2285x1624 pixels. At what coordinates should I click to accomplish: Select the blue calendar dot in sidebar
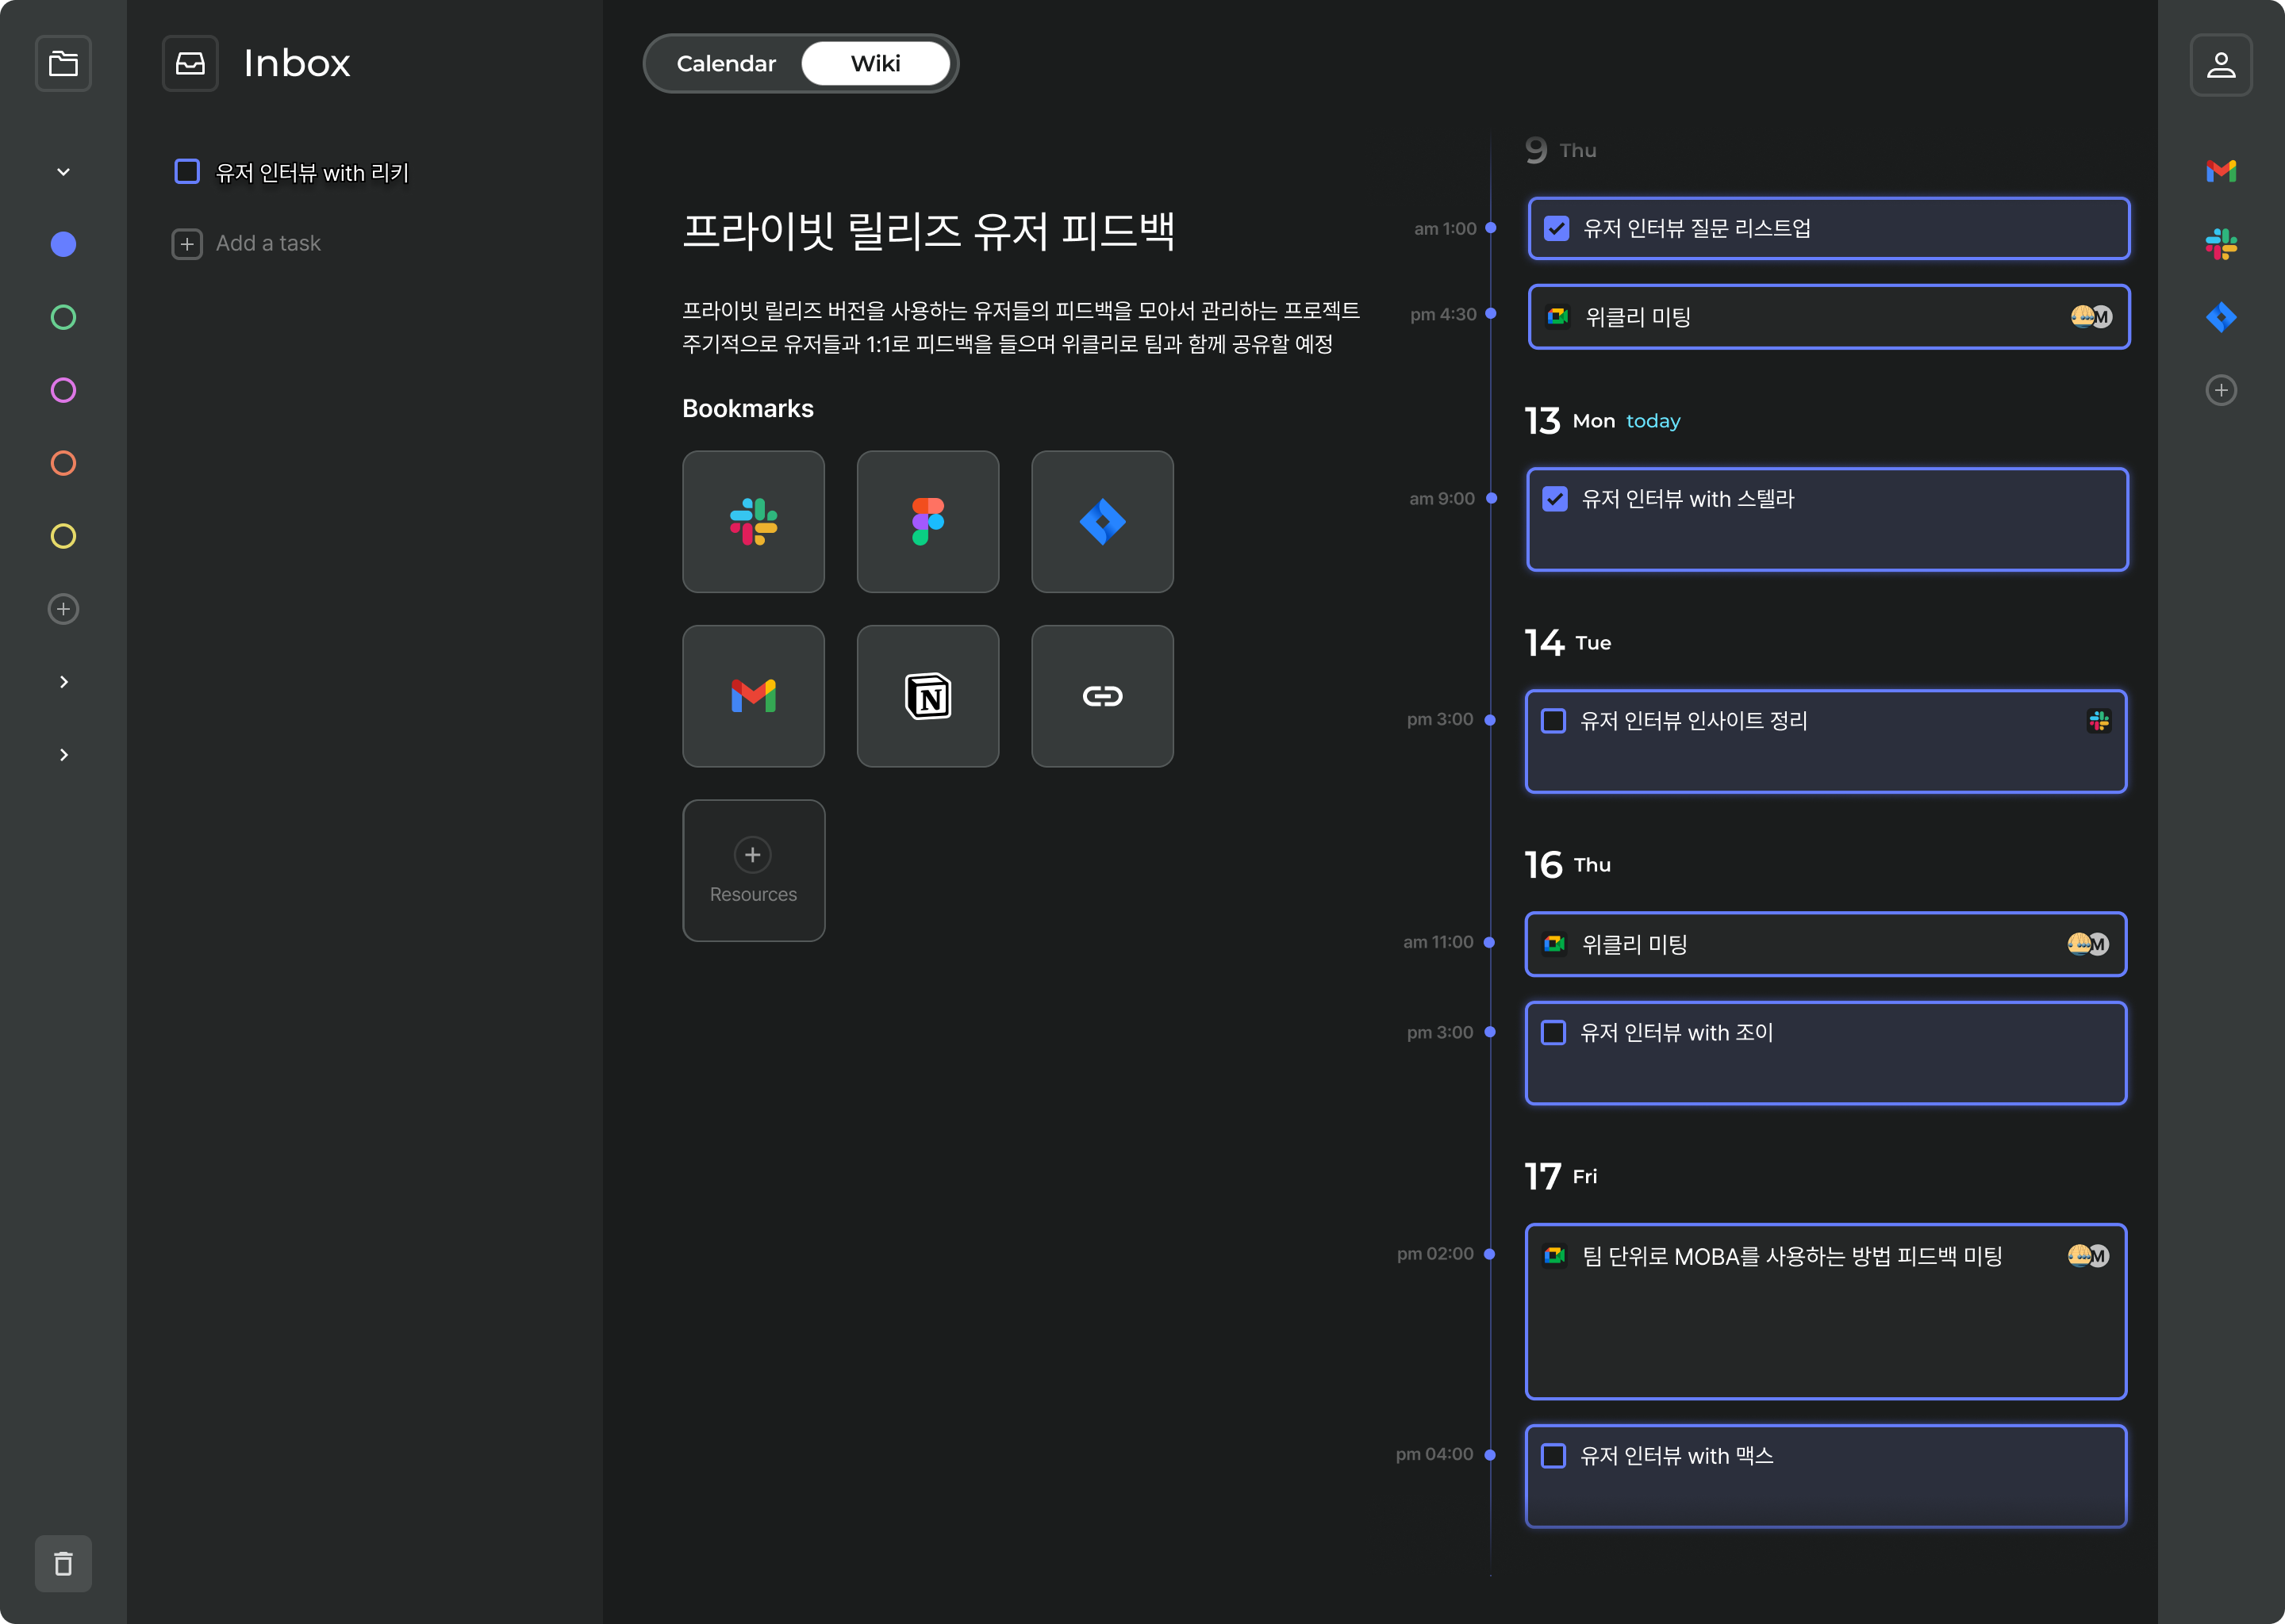click(x=63, y=243)
